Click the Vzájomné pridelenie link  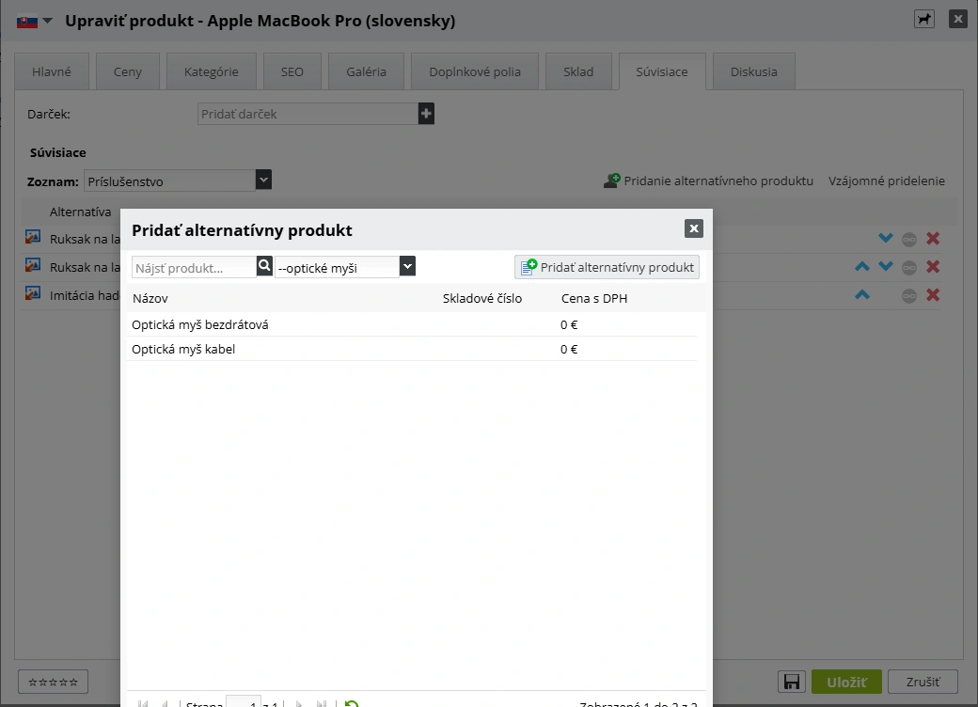point(886,181)
